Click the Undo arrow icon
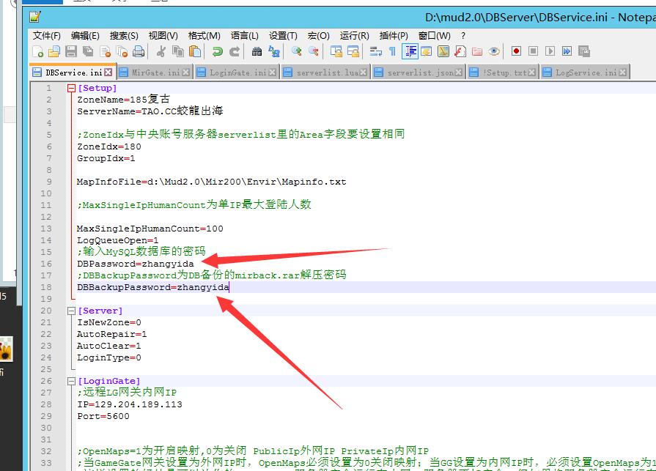The image size is (656, 471). tap(217, 51)
